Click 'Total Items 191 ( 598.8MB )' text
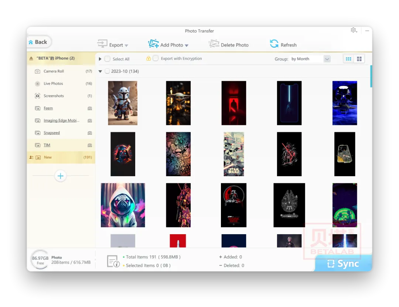The height and width of the screenshot is (307, 399). pyautogui.click(x=153, y=257)
